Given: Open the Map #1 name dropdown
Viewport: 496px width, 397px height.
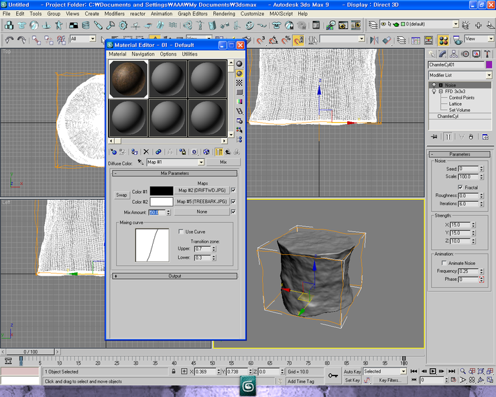Looking at the screenshot, I should click(201, 162).
